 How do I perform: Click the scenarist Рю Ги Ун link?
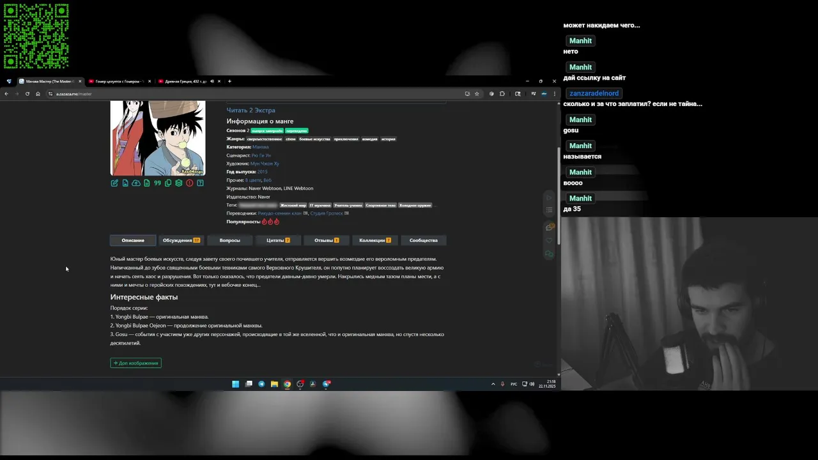click(261, 155)
